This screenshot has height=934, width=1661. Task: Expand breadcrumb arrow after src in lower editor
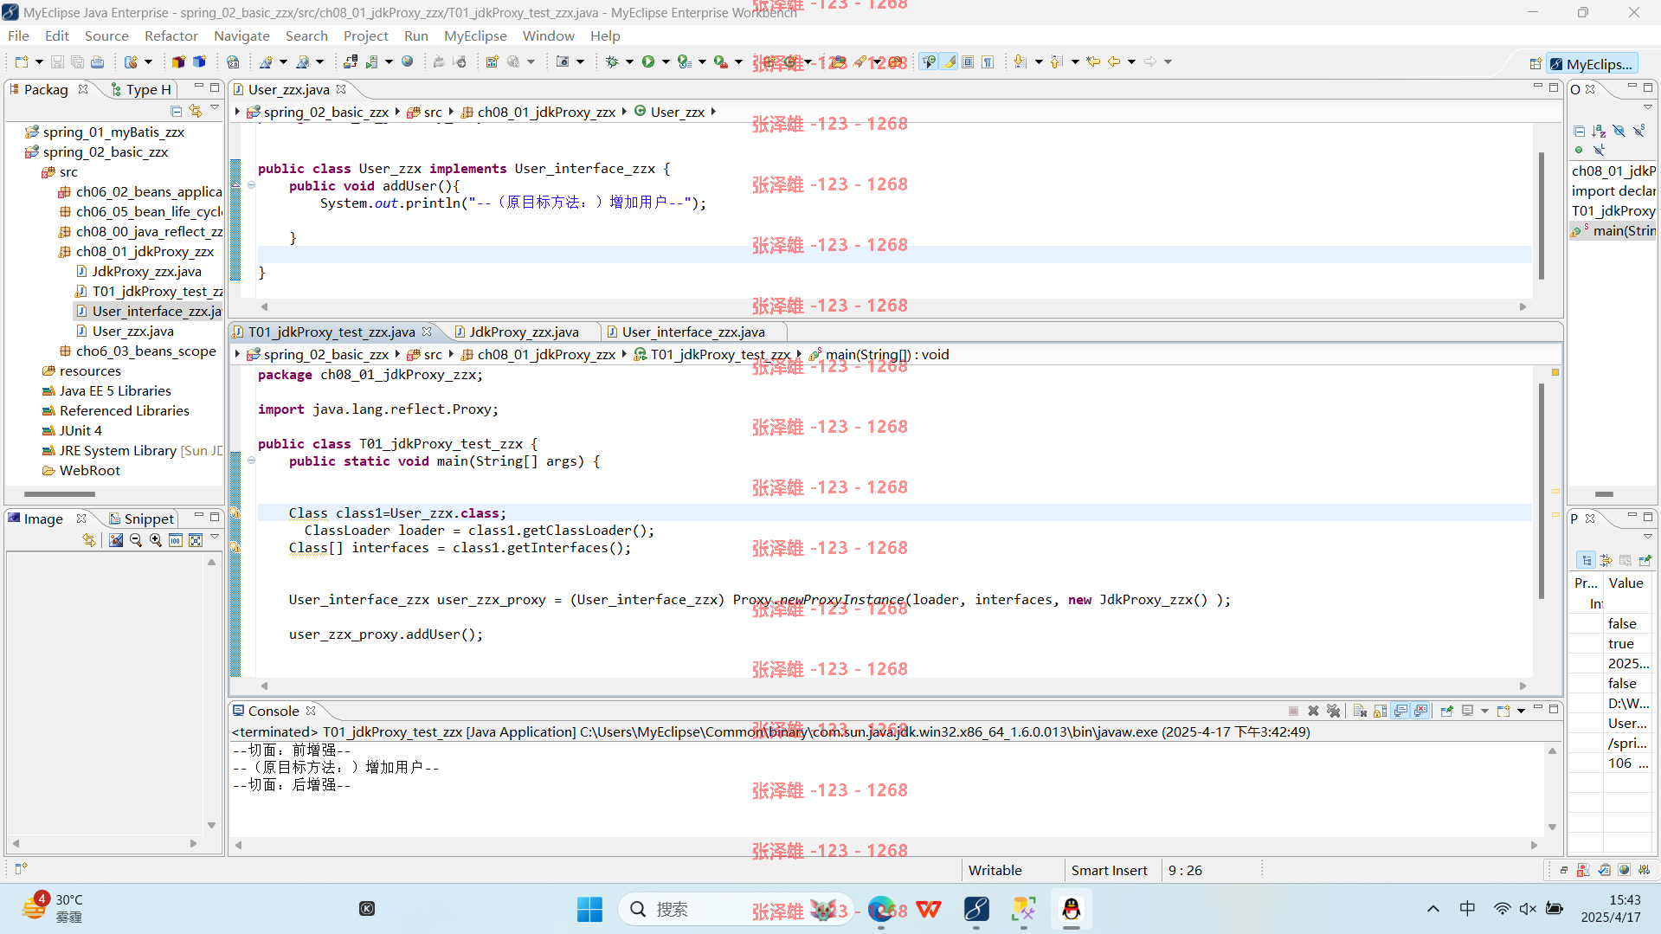(451, 354)
